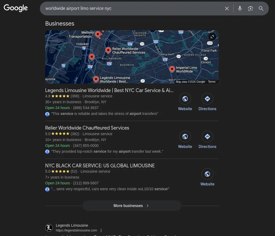Click the Legends Limousine site name
This screenshot has width=275, height=236.
(x=72, y=225)
